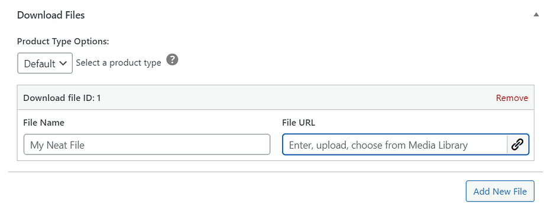548x217 pixels.
Task: Click the Select a product type text
Action: (118, 63)
